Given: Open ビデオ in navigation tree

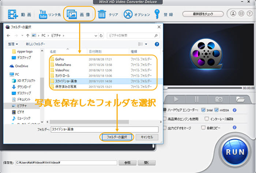Looking at the screenshot, I should click(x=18, y=112).
